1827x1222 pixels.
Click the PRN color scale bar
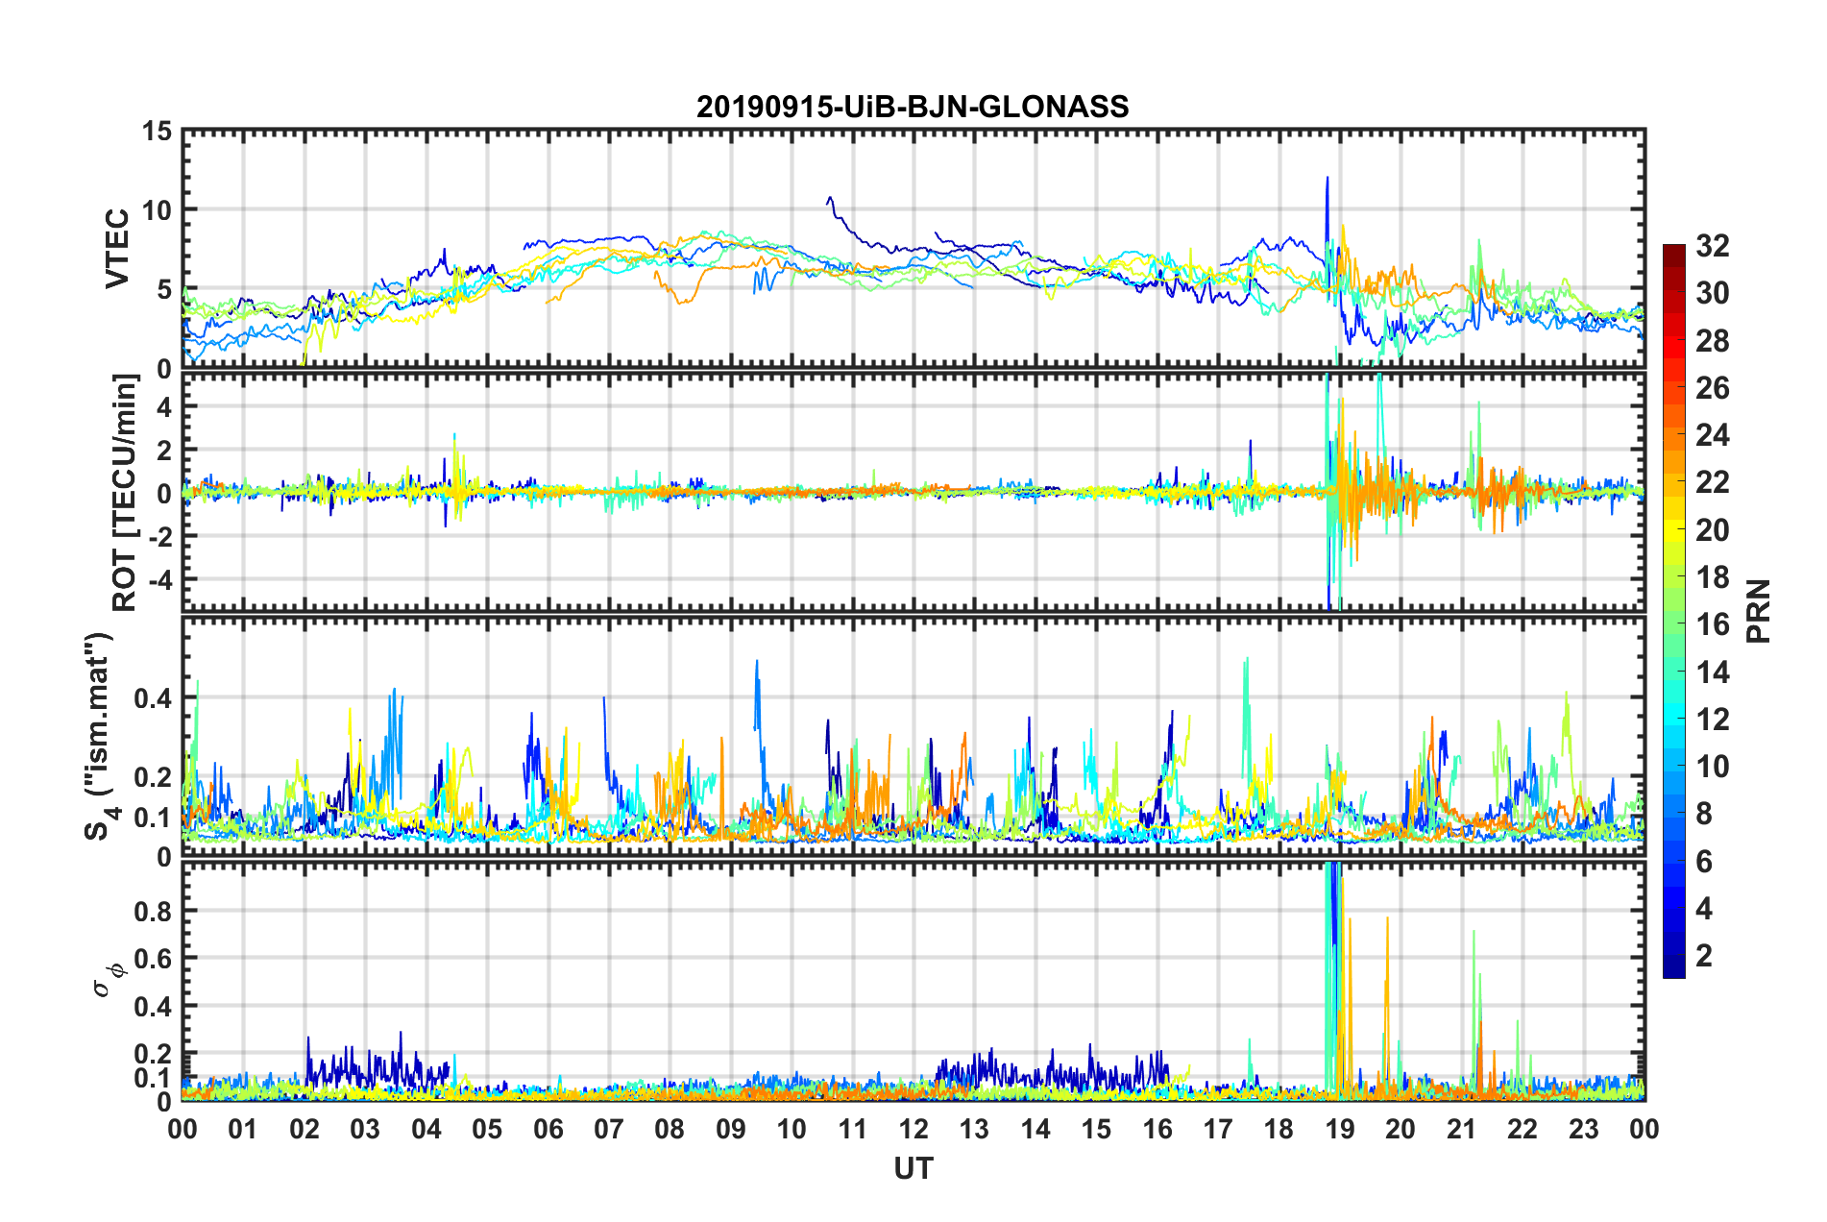pyautogui.click(x=1674, y=611)
